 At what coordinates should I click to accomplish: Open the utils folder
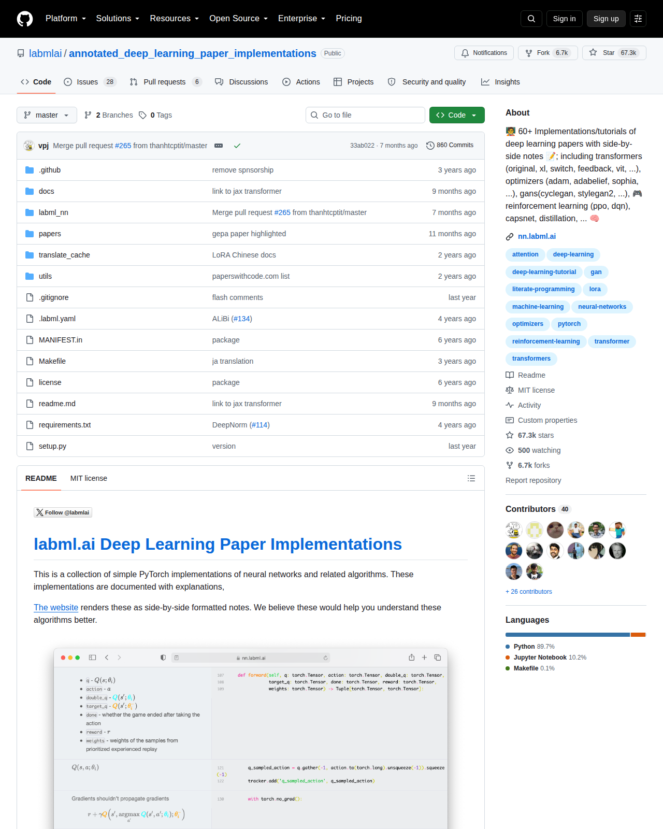pos(45,276)
